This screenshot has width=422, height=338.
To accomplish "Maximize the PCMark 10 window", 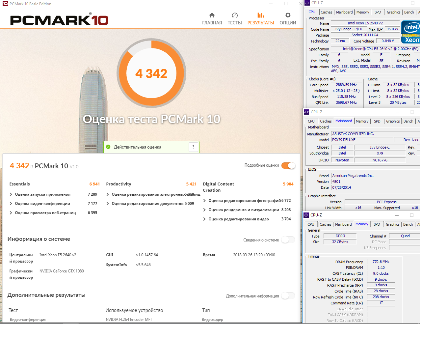I will 286,4.
